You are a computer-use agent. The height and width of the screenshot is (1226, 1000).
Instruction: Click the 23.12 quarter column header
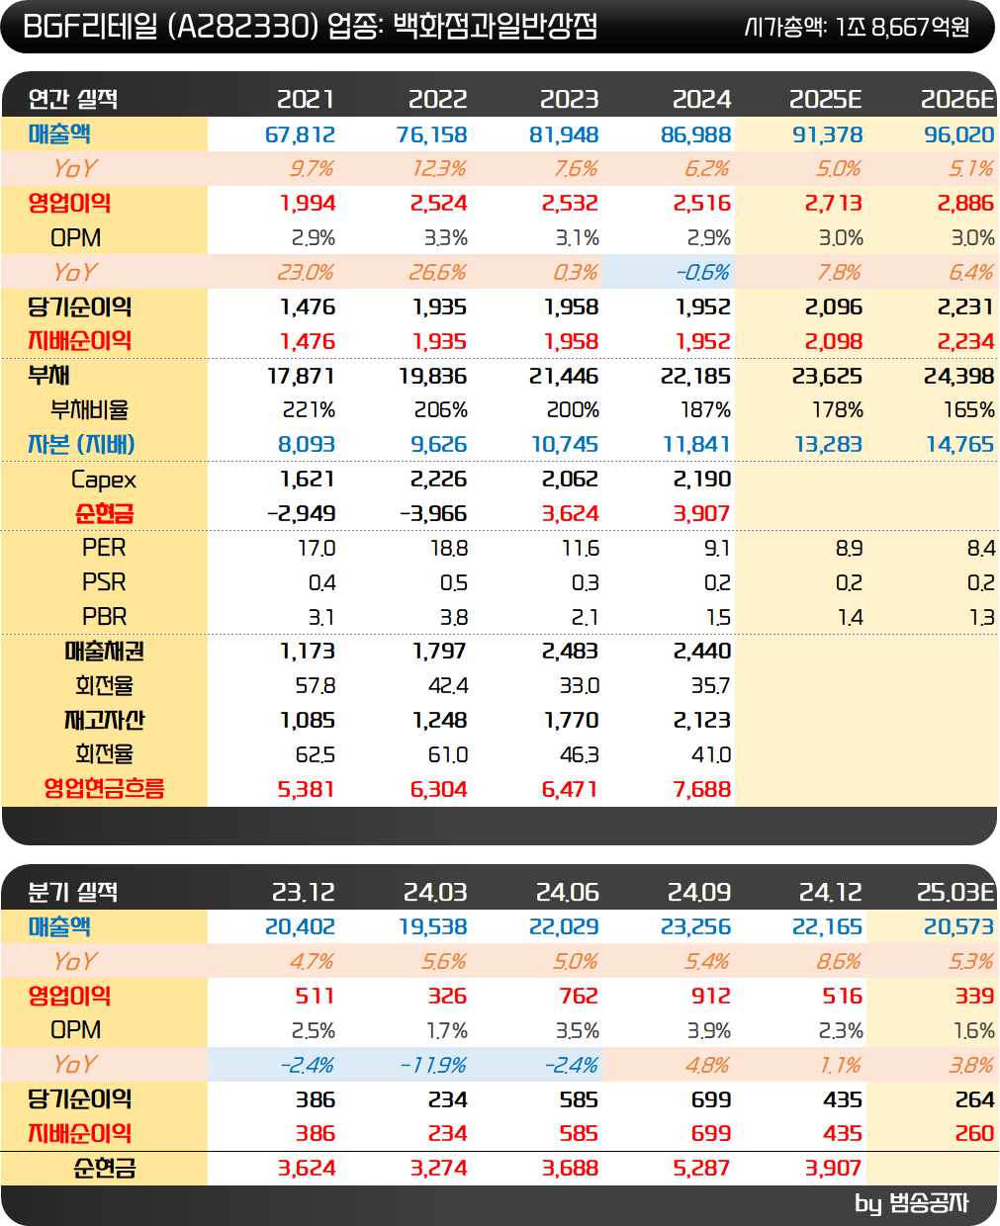pyautogui.click(x=304, y=892)
